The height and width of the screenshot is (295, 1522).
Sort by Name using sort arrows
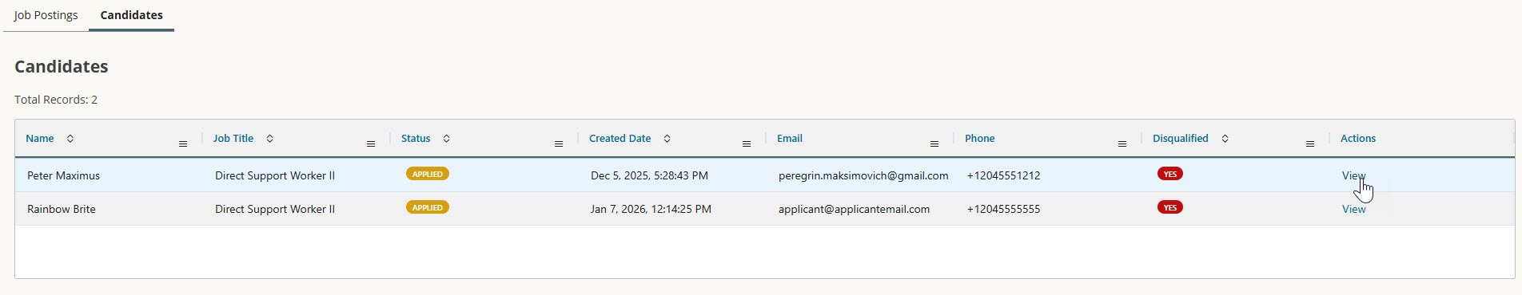(x=70, y=139)
